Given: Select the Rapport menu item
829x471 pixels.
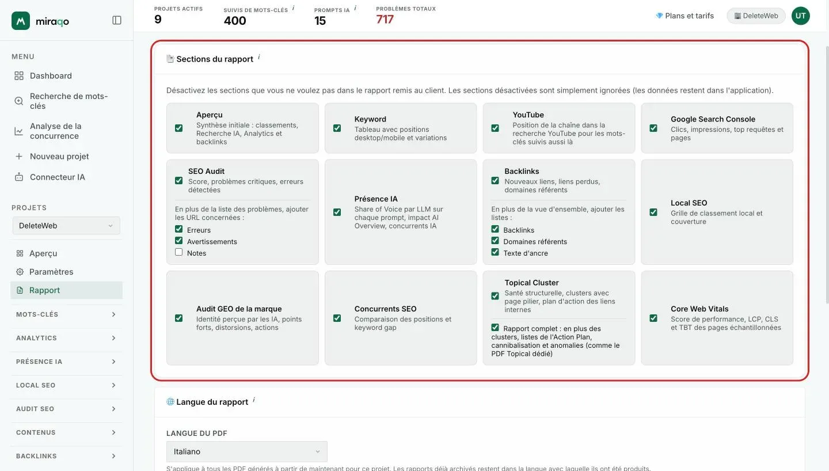Looking at the screenshot, I should (66, 290).
